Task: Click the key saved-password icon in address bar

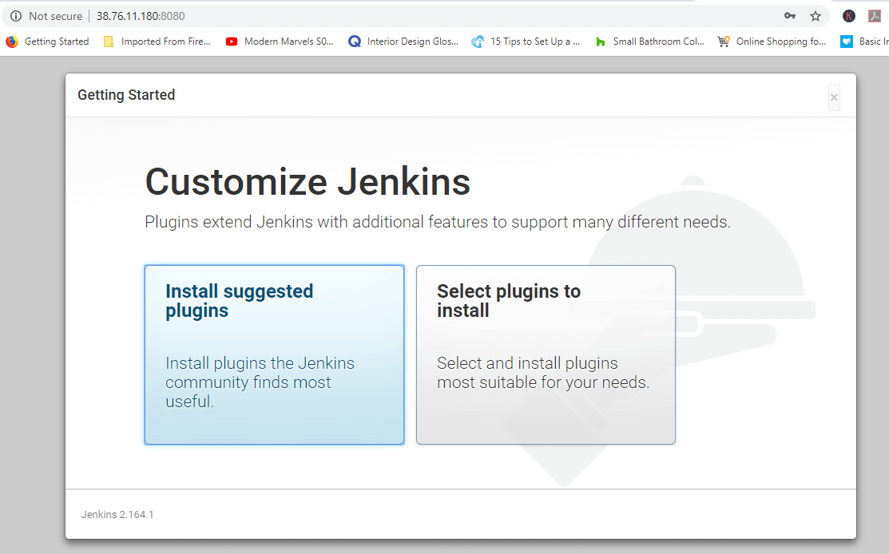Action: point(790,16)
